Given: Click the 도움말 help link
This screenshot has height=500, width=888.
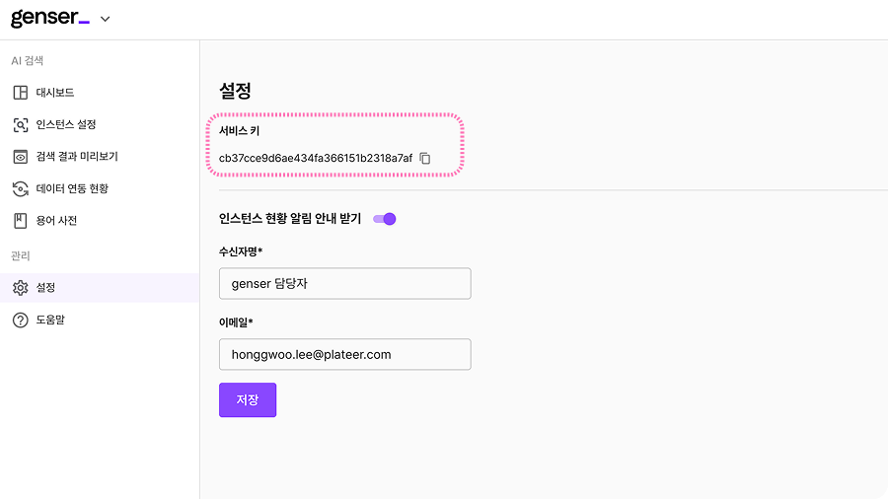Looking at the screenshot, I should (x=49, y=320).
